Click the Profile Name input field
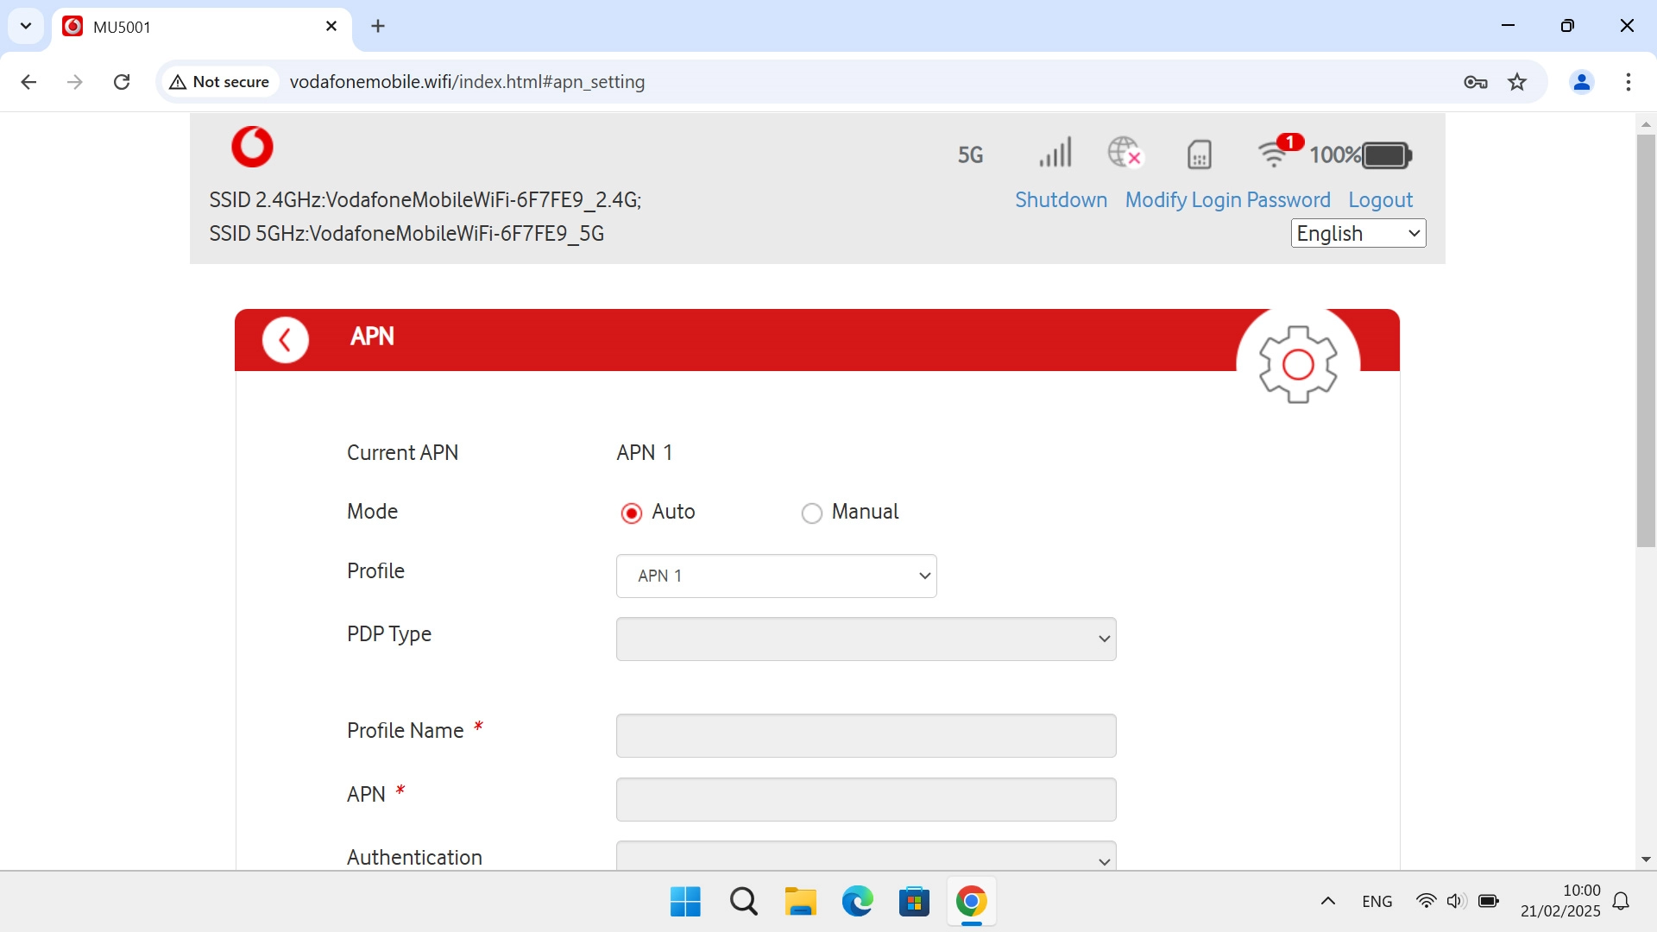 866,735
